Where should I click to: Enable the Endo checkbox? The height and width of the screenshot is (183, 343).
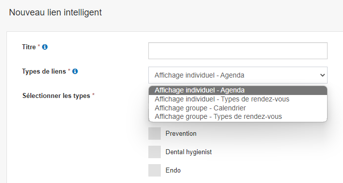pyautogui.click(x=154, y=170)
